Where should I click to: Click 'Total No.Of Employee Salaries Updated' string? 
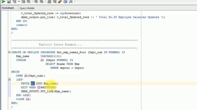click(x=129, y=17)
